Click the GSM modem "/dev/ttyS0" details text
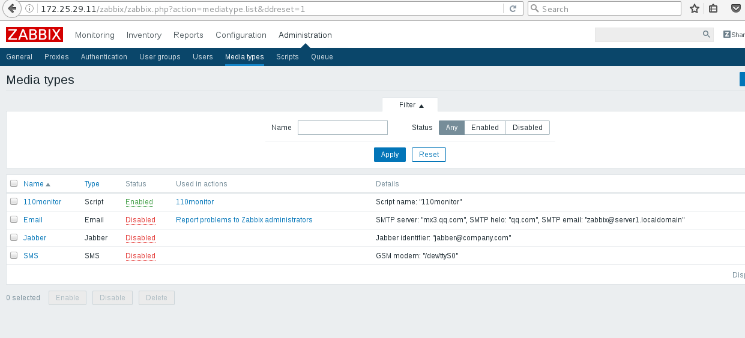The width and height of the screenshot is (745, 338). [x=417, y=256]
